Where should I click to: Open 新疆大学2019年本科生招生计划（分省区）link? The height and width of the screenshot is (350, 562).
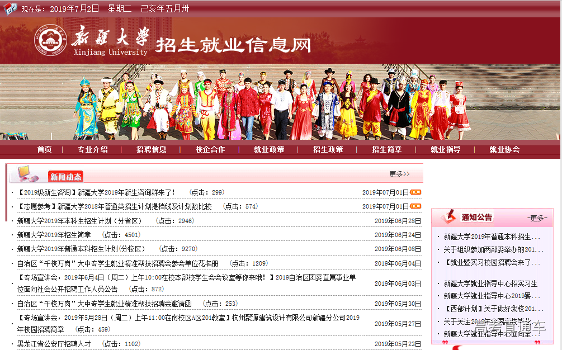click(x=80, y=221)
